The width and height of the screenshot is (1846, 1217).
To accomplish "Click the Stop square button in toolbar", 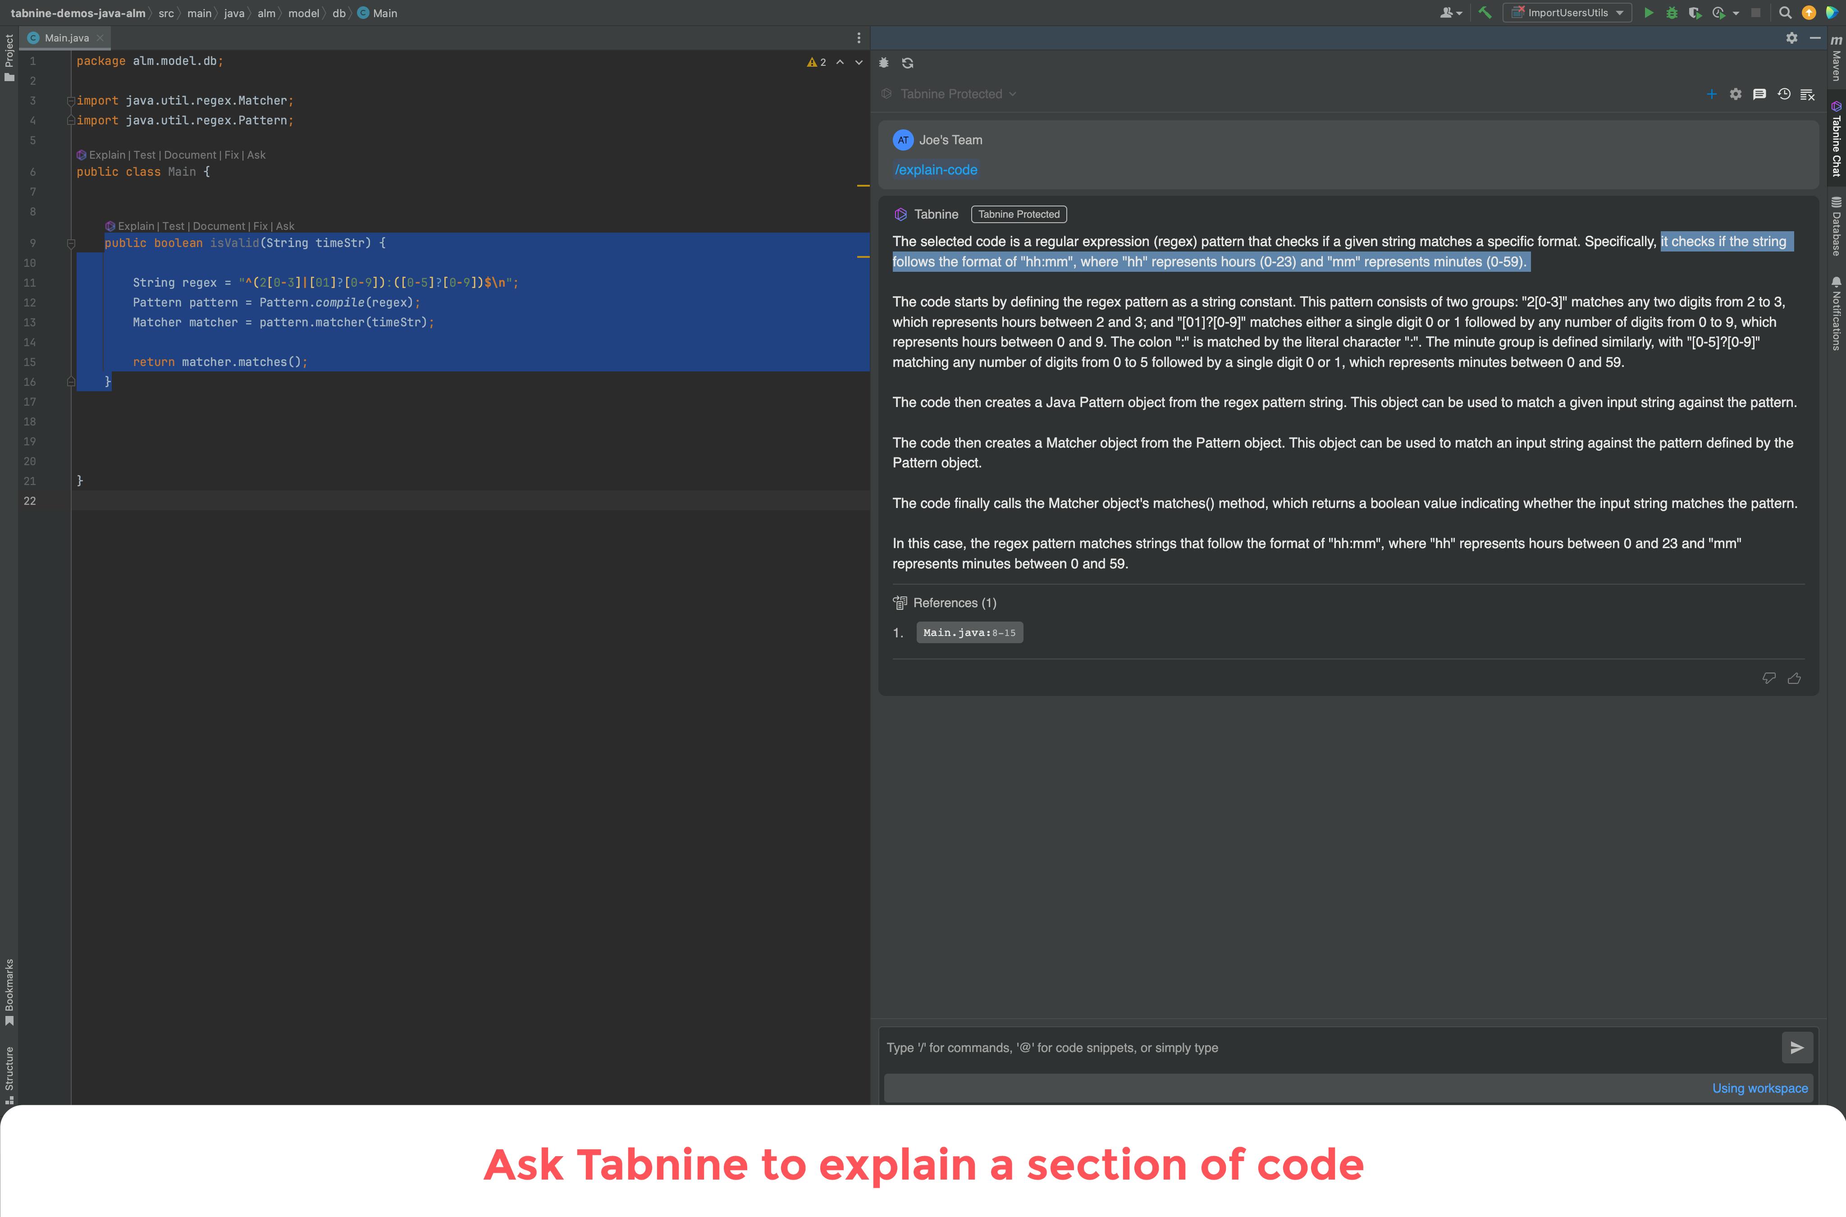I will click(1756, 13).
